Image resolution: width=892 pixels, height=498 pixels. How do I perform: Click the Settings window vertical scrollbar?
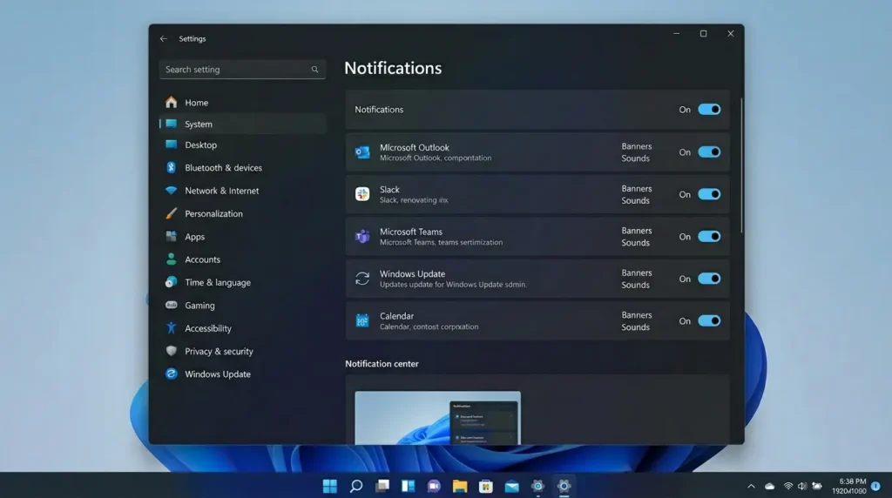741,165
